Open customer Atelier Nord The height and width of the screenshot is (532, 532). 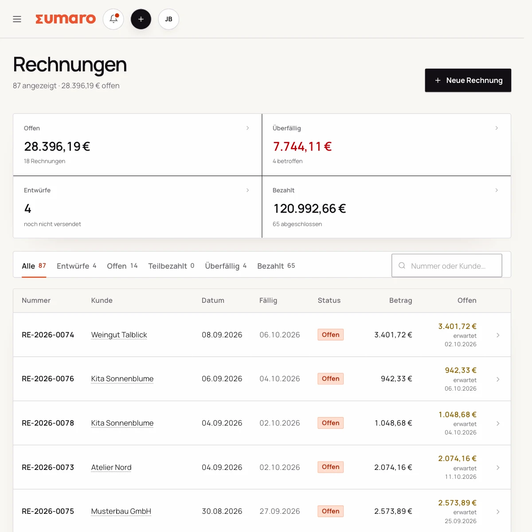111,467
